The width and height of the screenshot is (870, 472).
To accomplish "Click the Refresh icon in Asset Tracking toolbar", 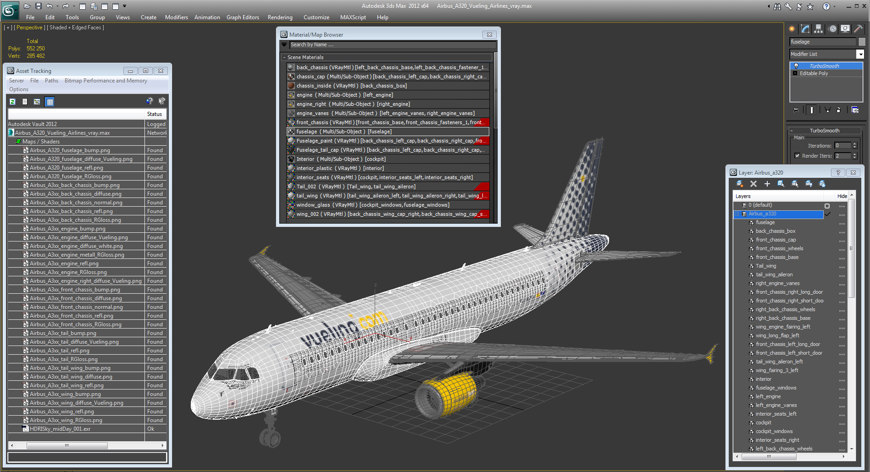I will 13,102.
